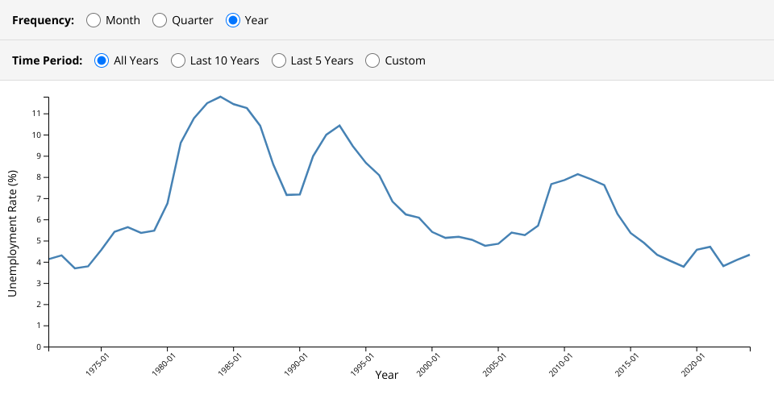Click the unemployment line's highest peak
This screenshot has height=403, width=774.
(x=220, y=97)
